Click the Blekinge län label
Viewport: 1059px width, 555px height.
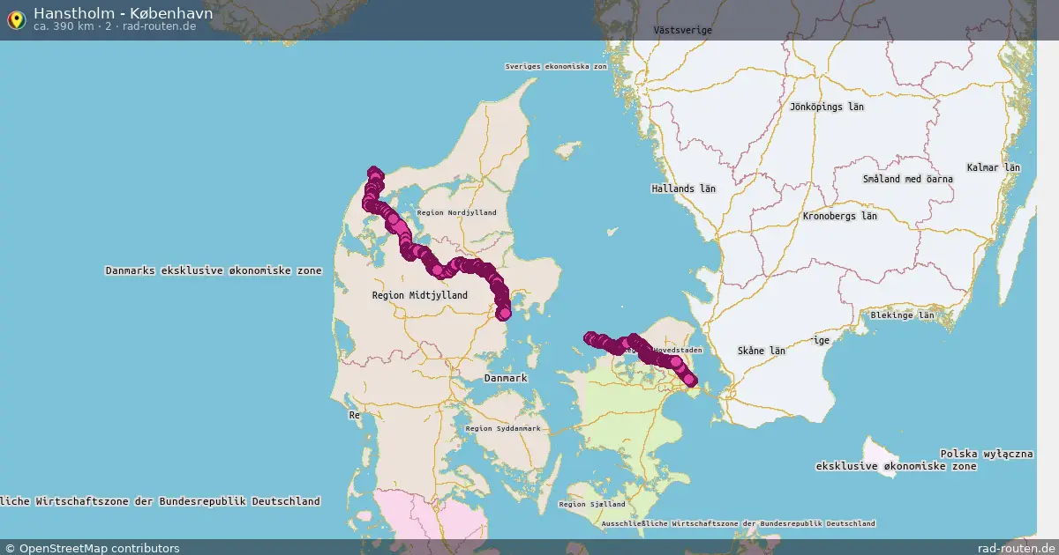point(902,314)
